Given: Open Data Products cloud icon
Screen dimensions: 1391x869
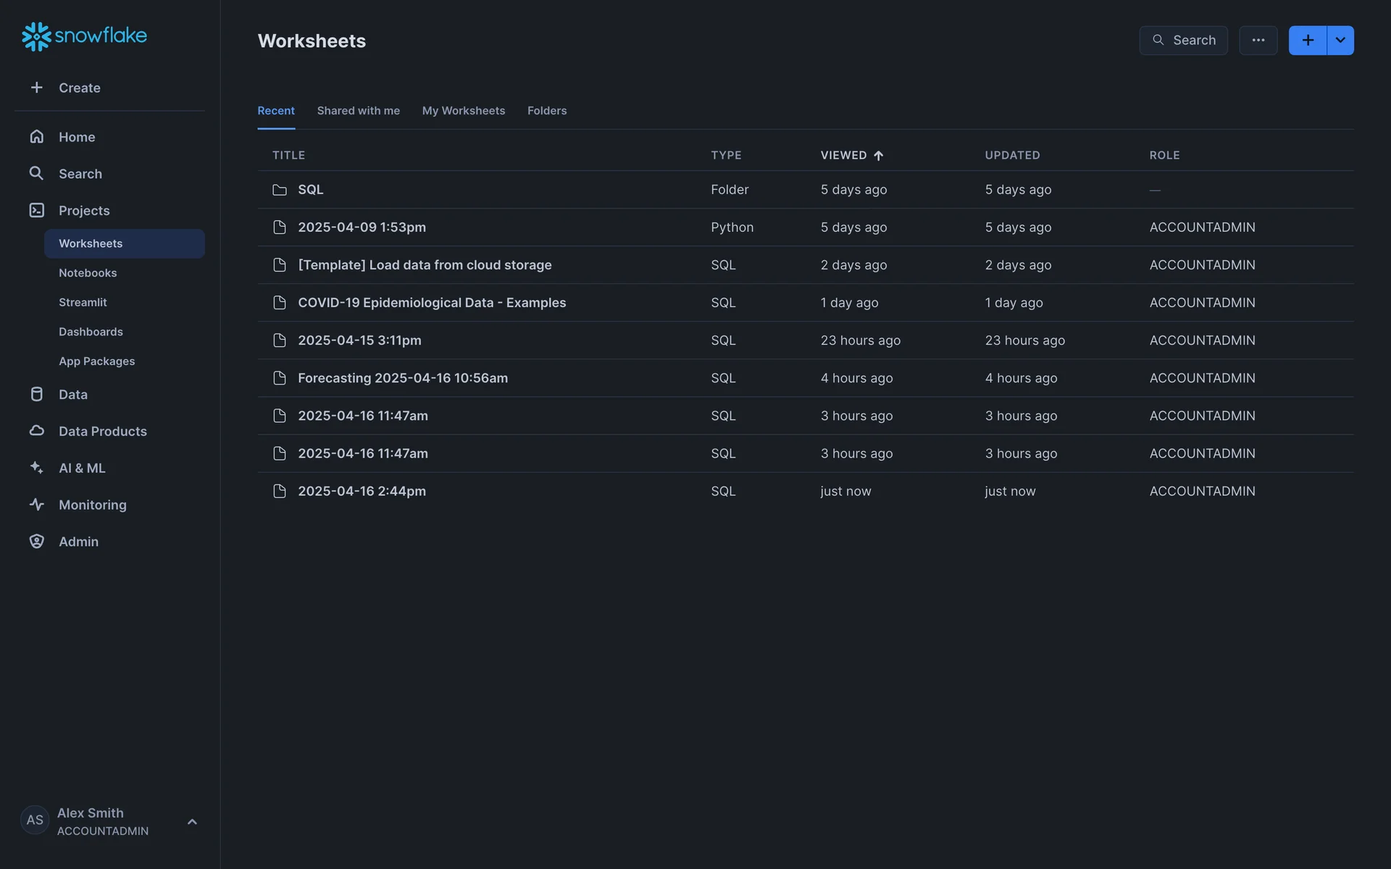Looking at the screenshot, I should click(x=37, y=431).
